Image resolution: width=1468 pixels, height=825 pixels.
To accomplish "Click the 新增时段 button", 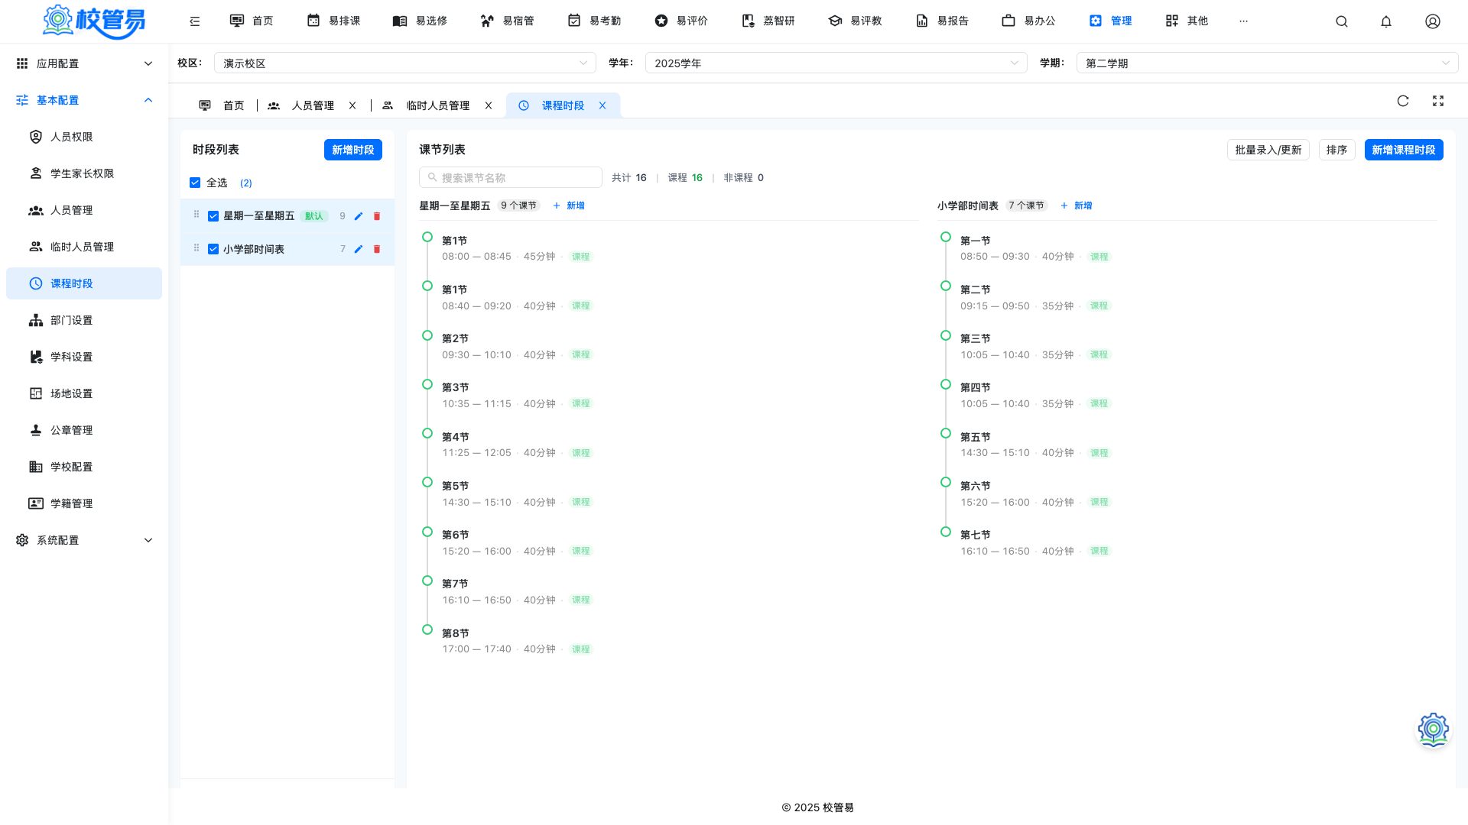I will (x=353, y=150).
